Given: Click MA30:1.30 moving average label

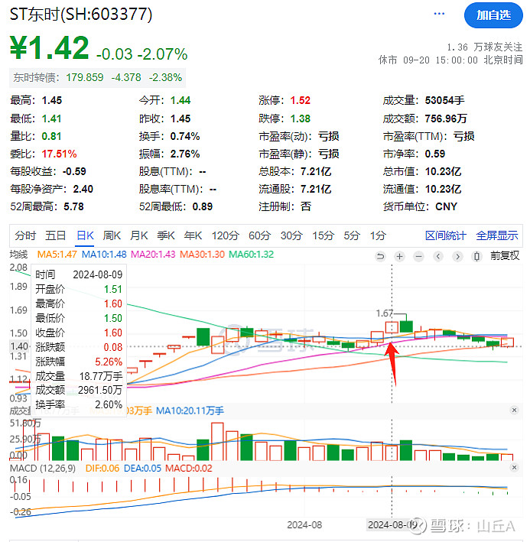Looking at the screenshot, I should point(202,255).
